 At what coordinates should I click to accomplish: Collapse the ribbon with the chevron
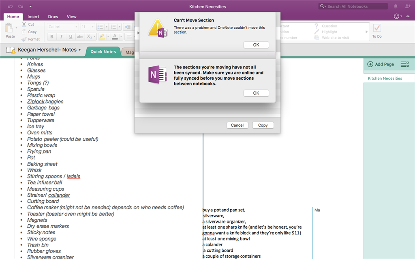pos(408,16)
